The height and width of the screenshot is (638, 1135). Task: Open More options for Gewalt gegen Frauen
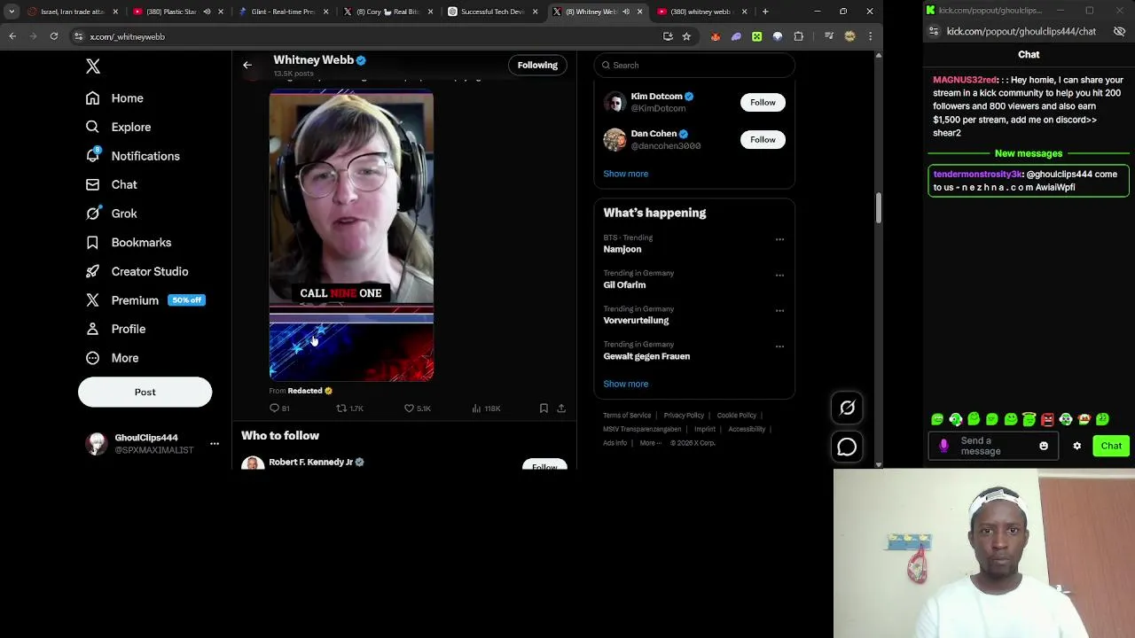(779, 346)
